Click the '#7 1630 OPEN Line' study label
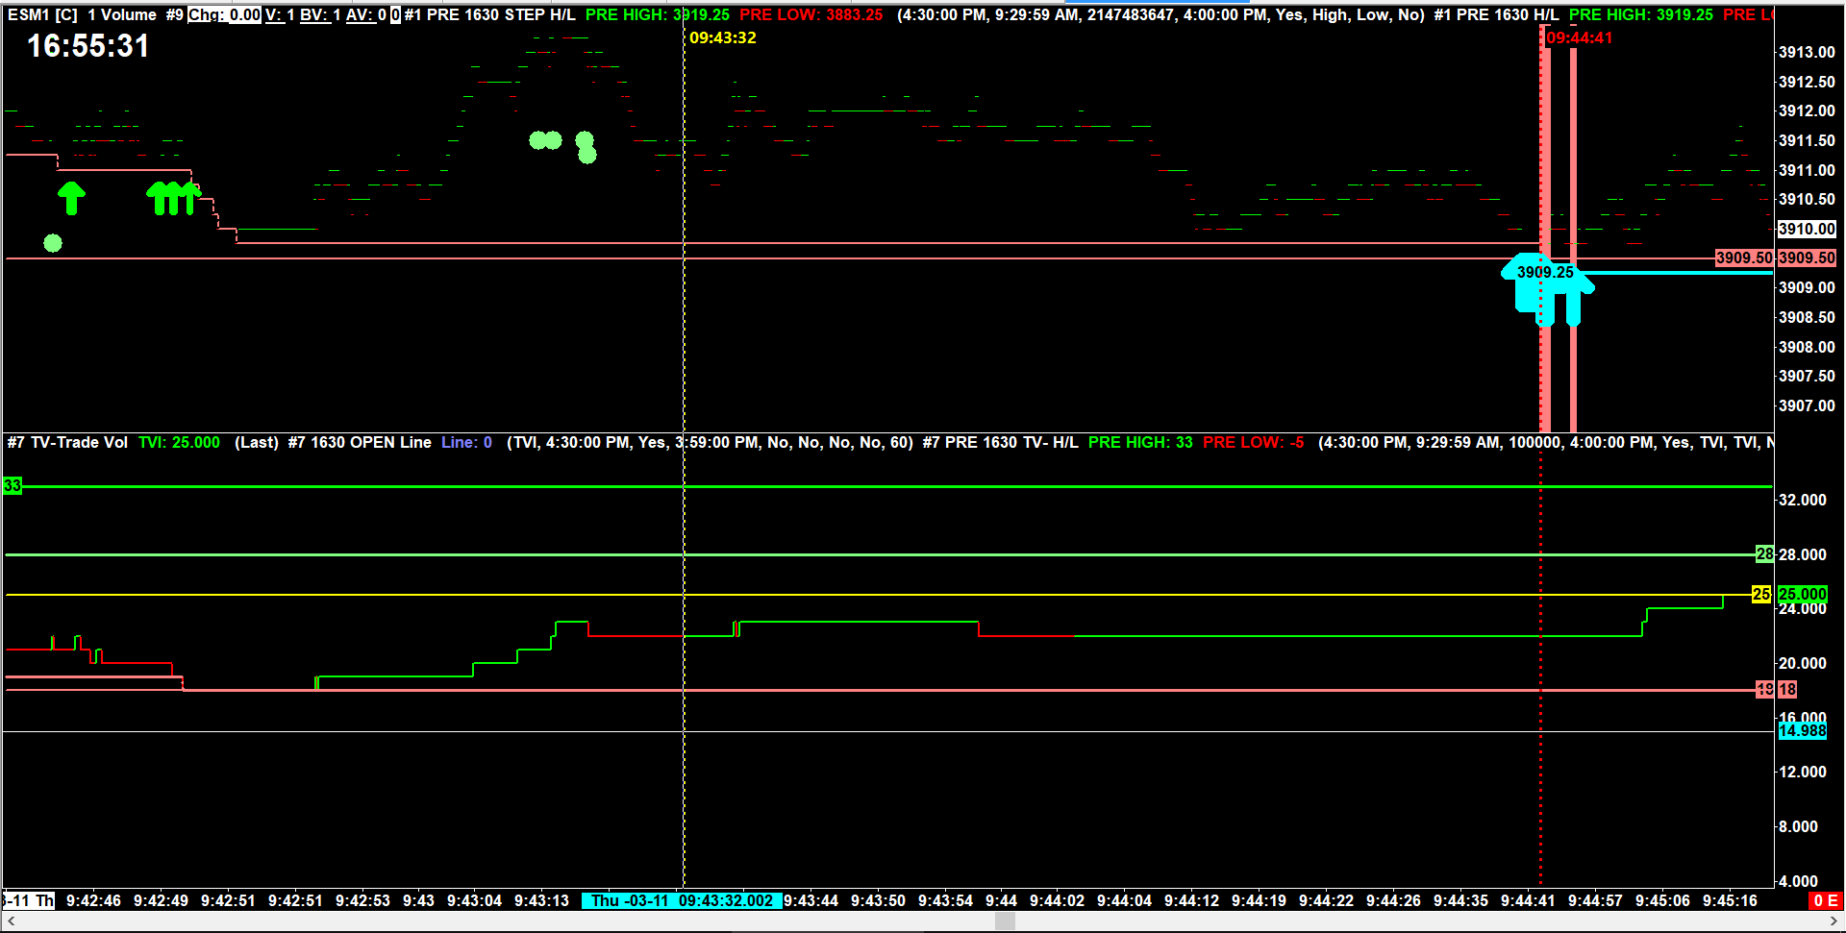Image resolution: width=1846 pixels, height=933 pixels. click(360, 442)
